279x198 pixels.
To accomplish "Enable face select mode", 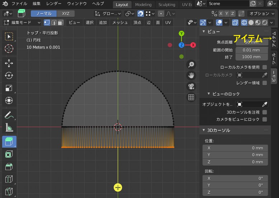I will click(61, 23).
